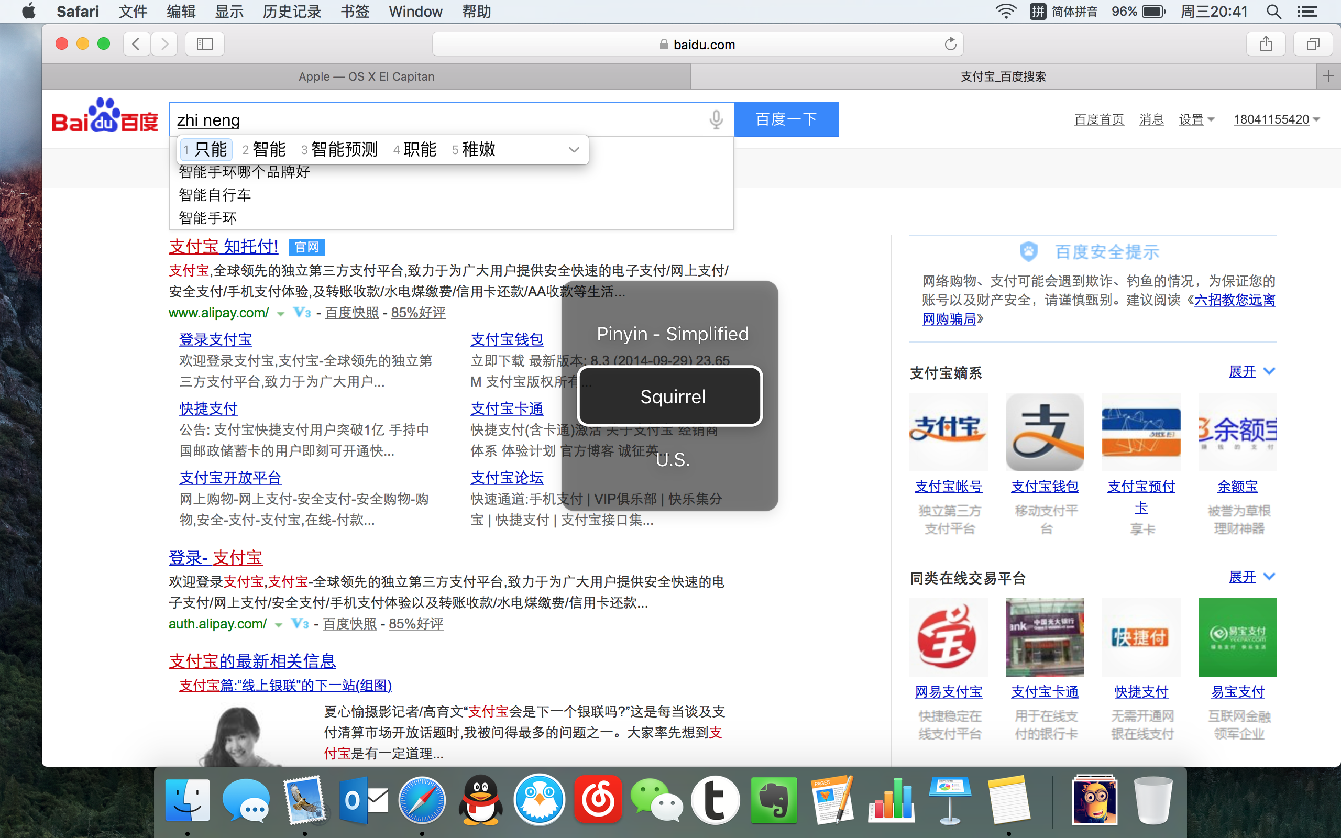The height and width of the screenshot is (838, 1341).
Task: Open the 快捷支付 sublink on the left
Action: click(208, 409)
